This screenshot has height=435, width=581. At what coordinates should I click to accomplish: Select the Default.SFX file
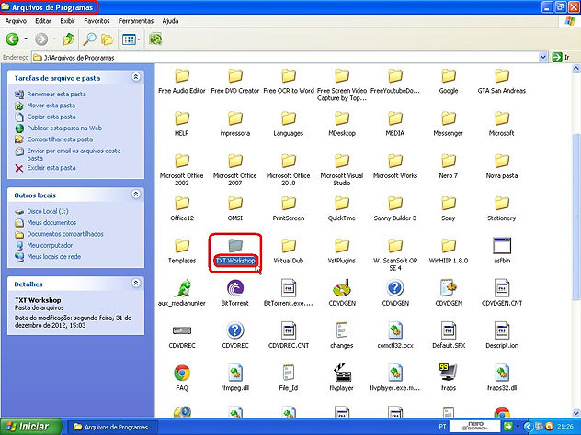(449, 336)
